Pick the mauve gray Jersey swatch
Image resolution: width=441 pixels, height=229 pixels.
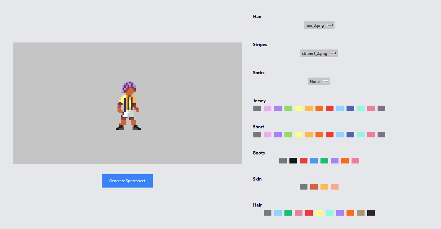point(381,109)
